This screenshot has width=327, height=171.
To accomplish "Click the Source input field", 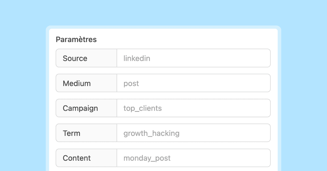I will pos(193,58).
